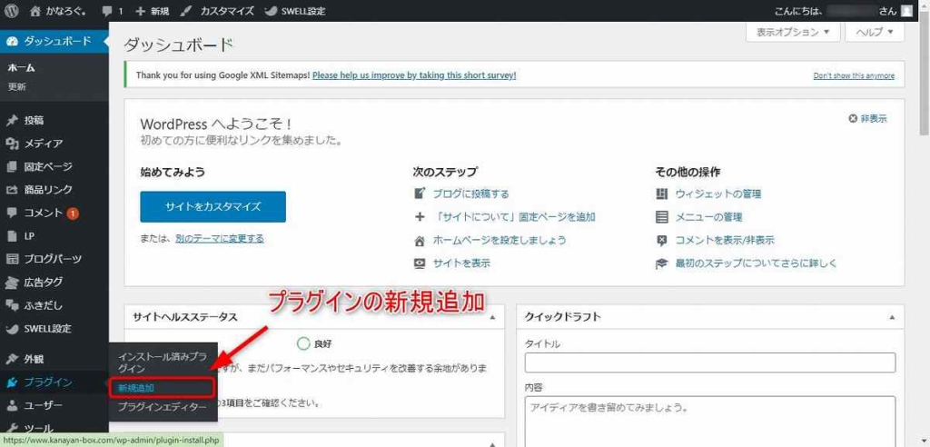Click the user icon beside ユーザー
The width and height of the screenshot is (930, 447).
pyautogui.click(x=11, y=405)
